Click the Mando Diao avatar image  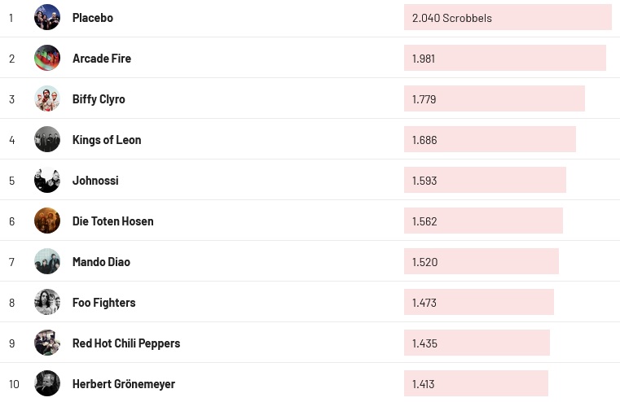(x=47, y=261)
